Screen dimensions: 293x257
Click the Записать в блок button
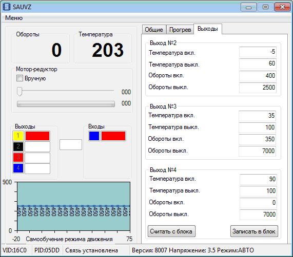point(254,231)
